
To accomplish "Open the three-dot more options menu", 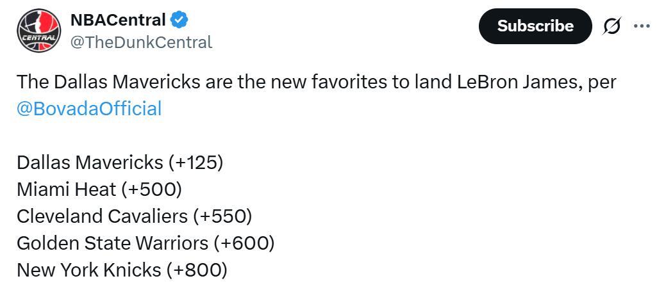I will pos(642,26).
